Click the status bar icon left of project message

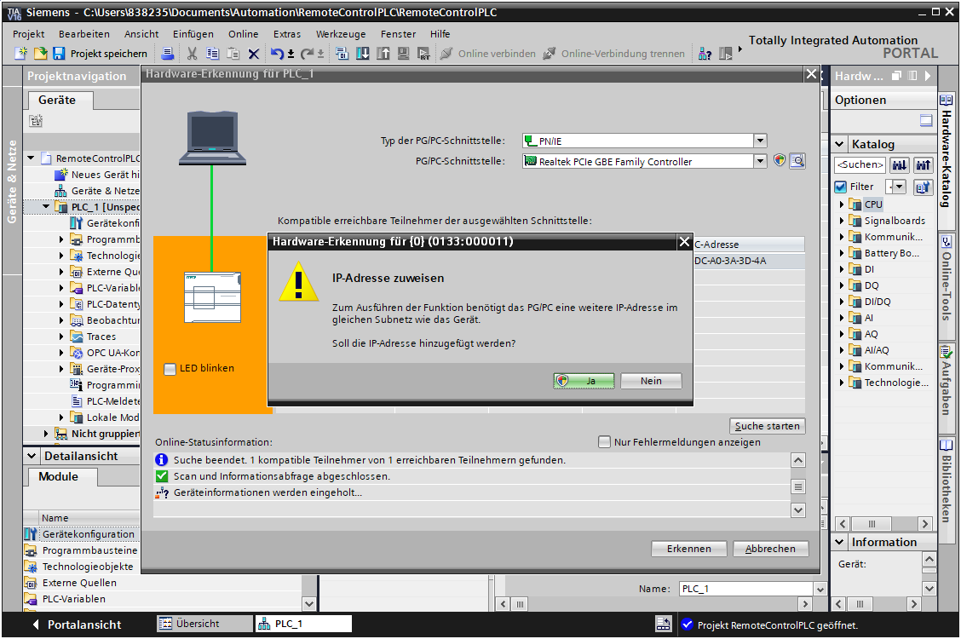point(664,624)
